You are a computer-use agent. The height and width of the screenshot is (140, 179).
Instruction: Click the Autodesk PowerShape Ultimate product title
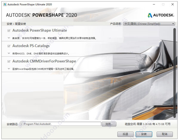pos(40,30)
